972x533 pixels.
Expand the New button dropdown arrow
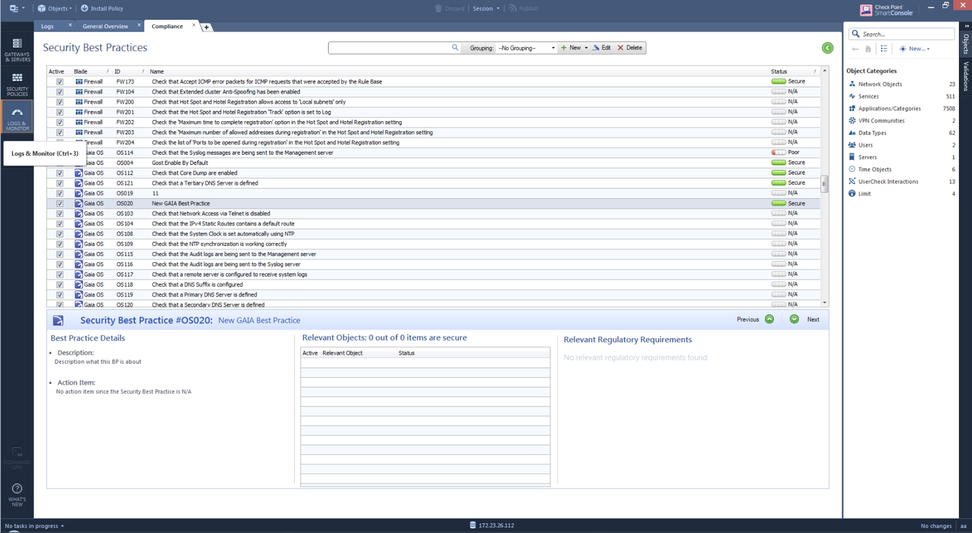(x=586, y=48)
